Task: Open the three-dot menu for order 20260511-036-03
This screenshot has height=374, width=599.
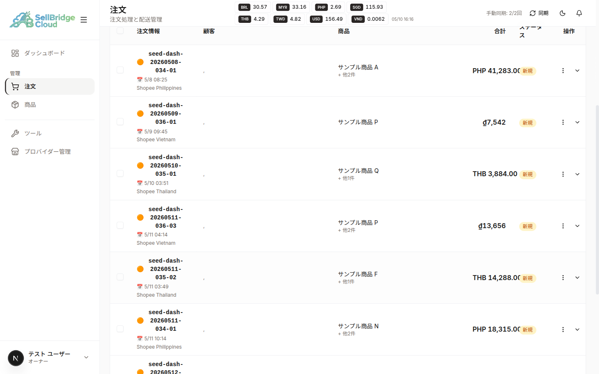Action: (563, 226)
